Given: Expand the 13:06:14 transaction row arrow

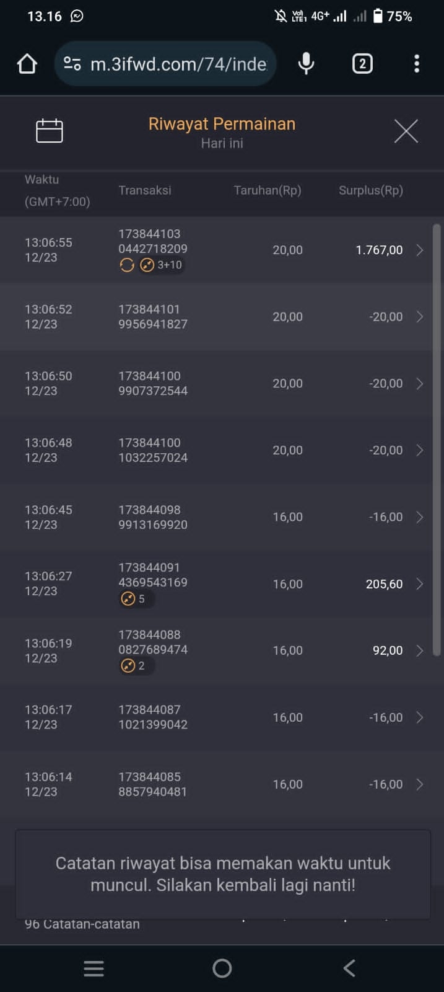Looking at the screenshot, I should [420, 784].
